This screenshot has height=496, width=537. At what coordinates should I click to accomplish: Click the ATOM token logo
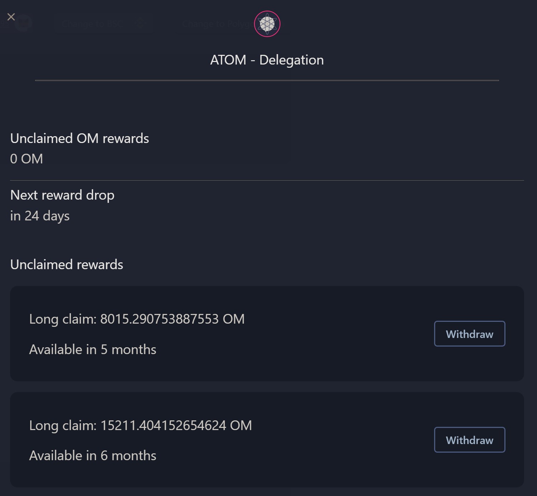[267, 24]
